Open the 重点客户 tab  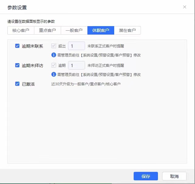47,30
